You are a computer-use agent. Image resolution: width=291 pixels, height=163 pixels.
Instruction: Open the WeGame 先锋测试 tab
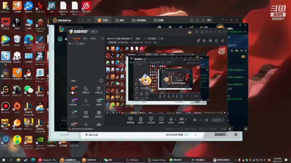point(139,20)
